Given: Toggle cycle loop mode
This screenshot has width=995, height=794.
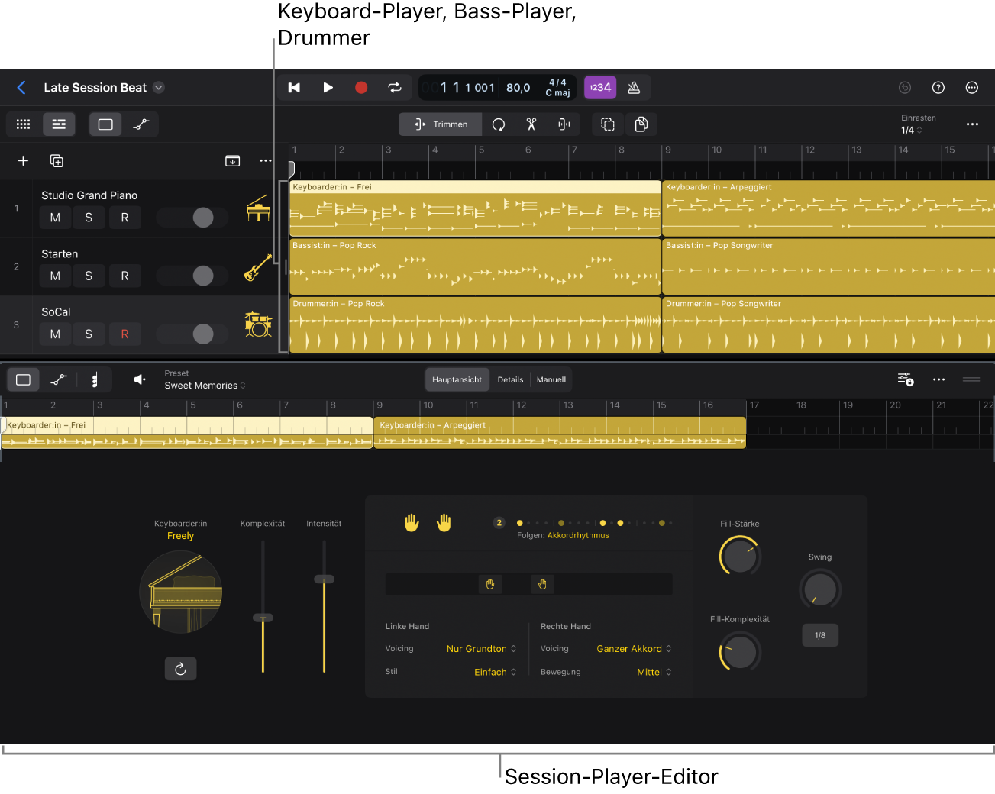Looking at the screenshot, I should (395, 88).
